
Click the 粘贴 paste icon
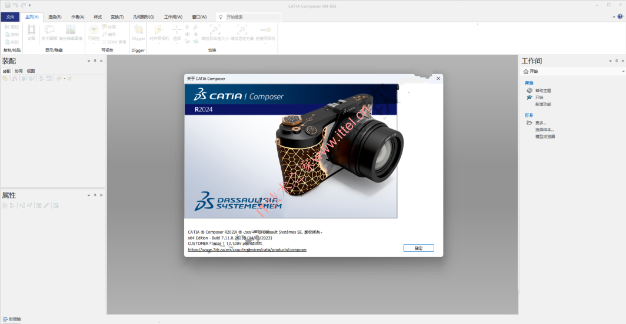tap(7, 42)
